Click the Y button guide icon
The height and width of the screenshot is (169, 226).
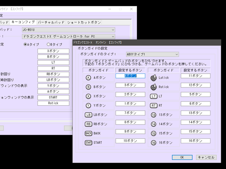[x=88, y=106]
